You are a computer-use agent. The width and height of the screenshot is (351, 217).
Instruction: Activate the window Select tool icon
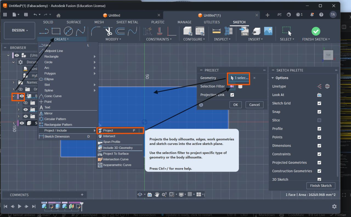point(287,31)
